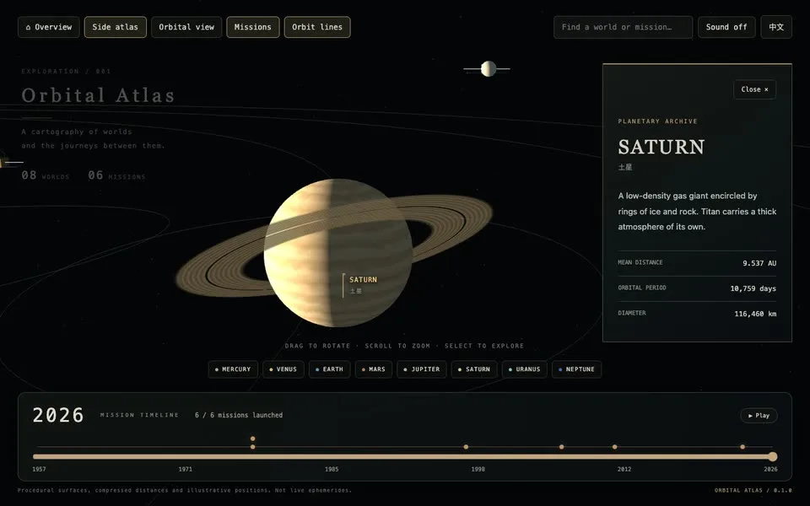
Task: Click the SATURN heading in archive panel
Action: pos(661,147)
